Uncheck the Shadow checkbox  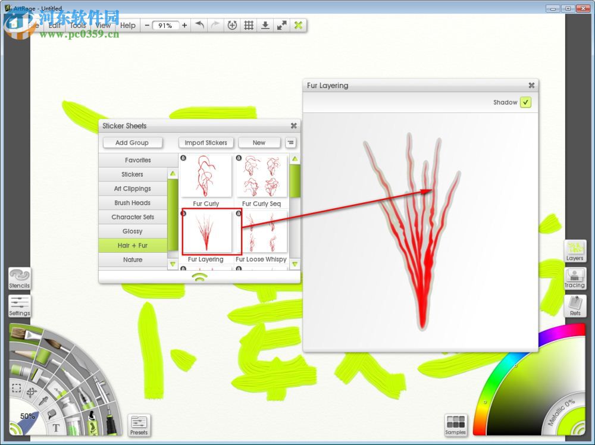coord(525,102)
